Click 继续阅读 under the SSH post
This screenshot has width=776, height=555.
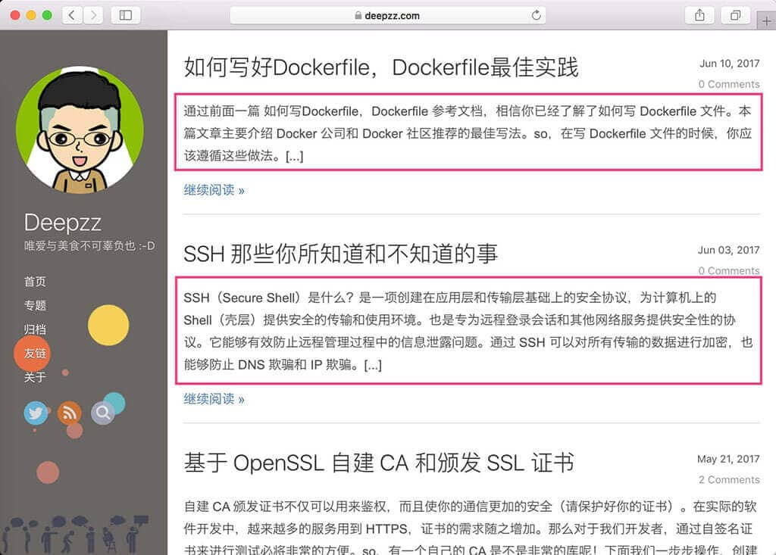pos(214,399)
